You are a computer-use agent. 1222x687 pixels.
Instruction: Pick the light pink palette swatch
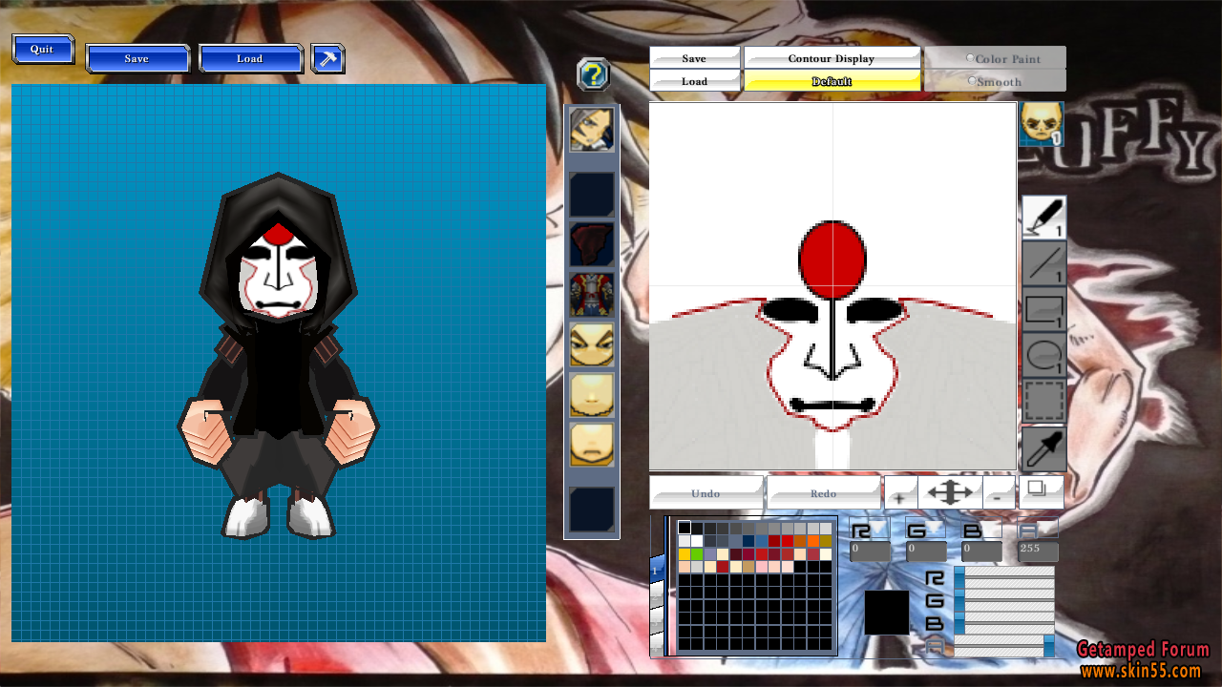tap(762, 567)
